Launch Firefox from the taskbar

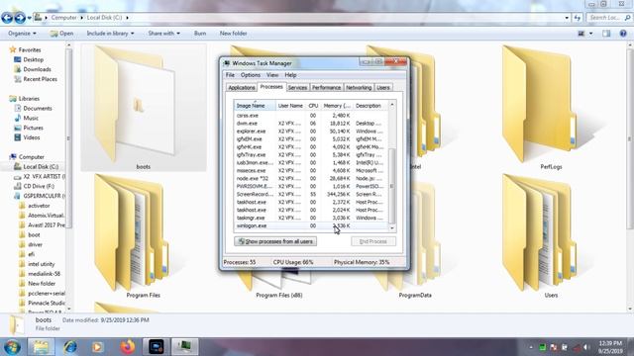[x=128, y=347]
